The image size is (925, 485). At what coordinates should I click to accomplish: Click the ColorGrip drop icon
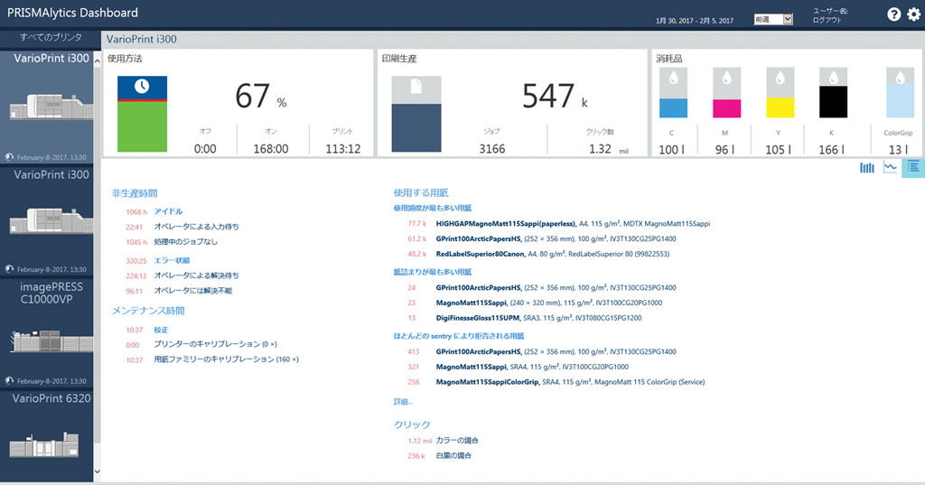(901, 78)
